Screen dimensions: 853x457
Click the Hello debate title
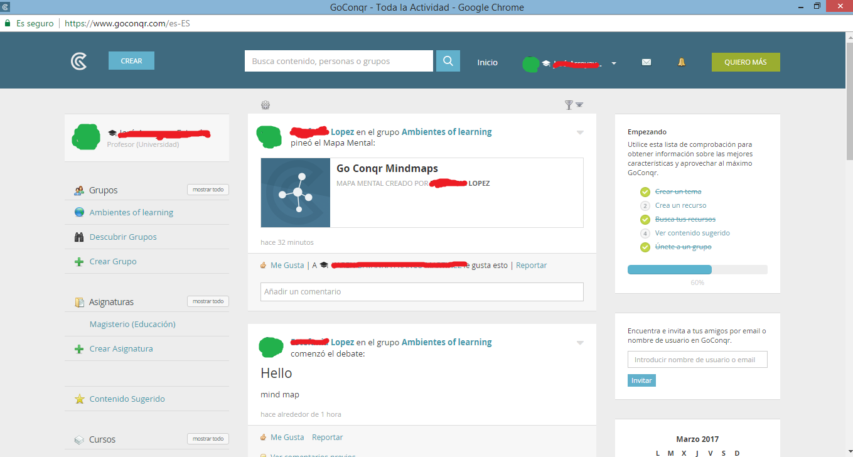(276, 374)
